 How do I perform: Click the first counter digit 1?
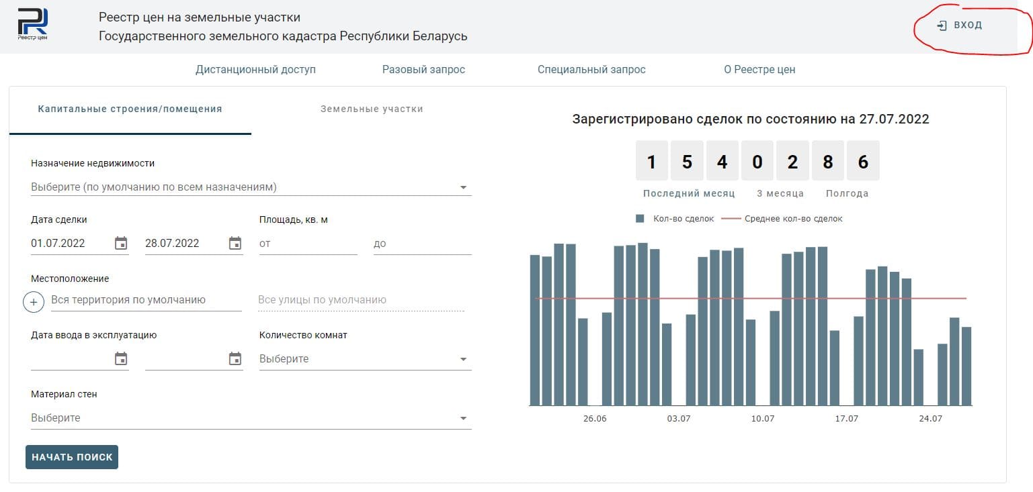point(651,161)
